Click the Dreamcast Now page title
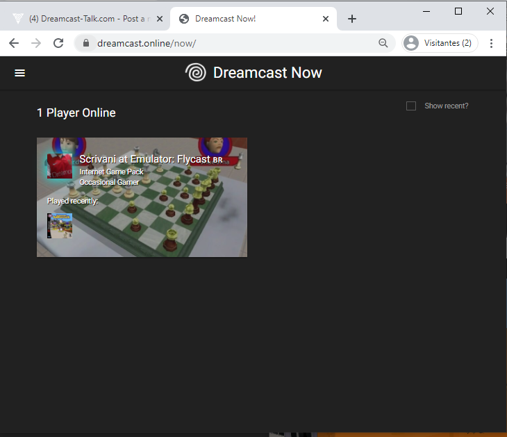Screen dimensions: 507x437 click(267, 72)
